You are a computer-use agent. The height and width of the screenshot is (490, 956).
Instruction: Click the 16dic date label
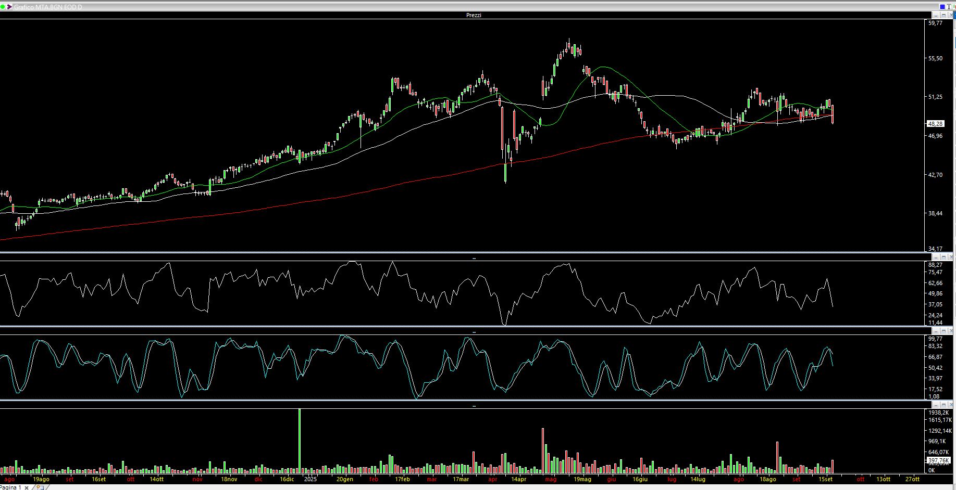click(287, 479)
